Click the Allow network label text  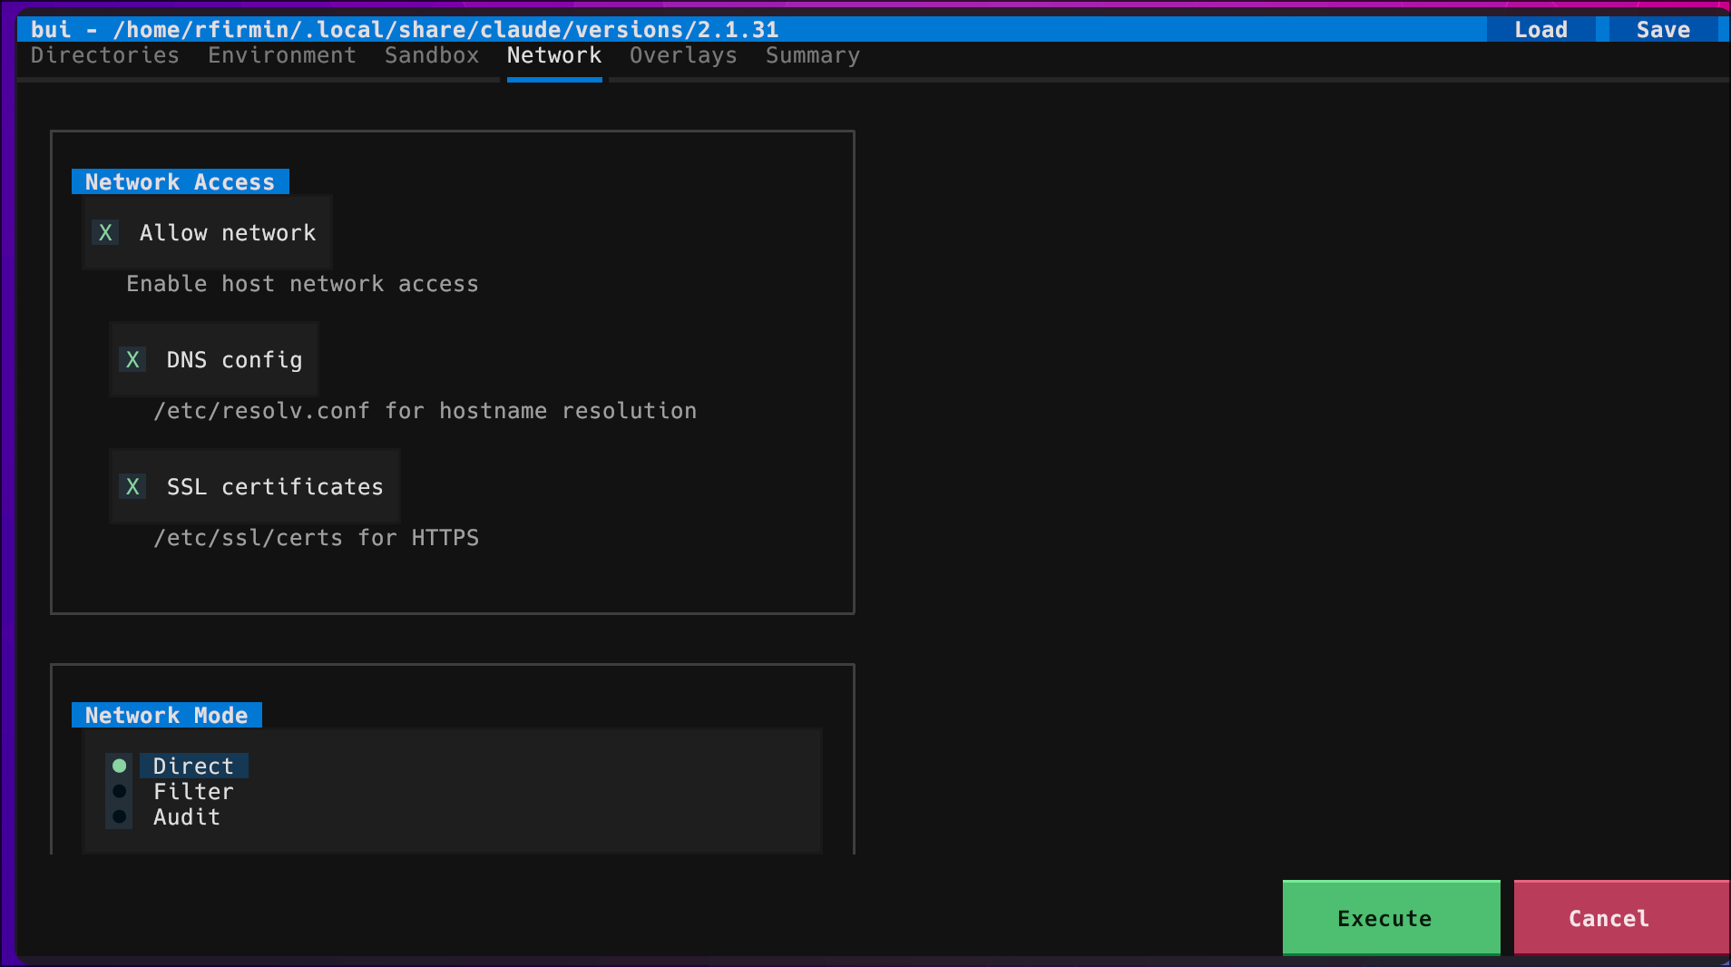pyautogui.click(x=227, y=232)
